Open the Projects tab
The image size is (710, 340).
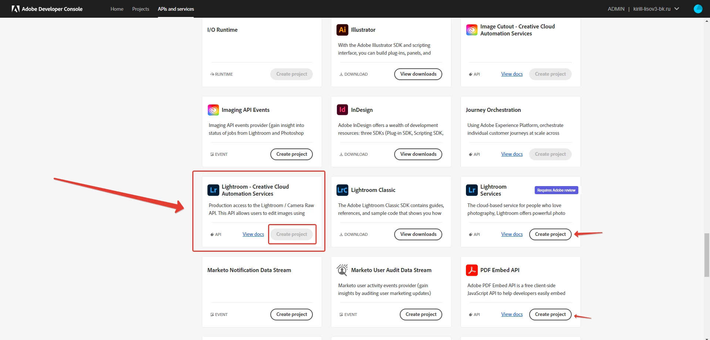(141, 9)
